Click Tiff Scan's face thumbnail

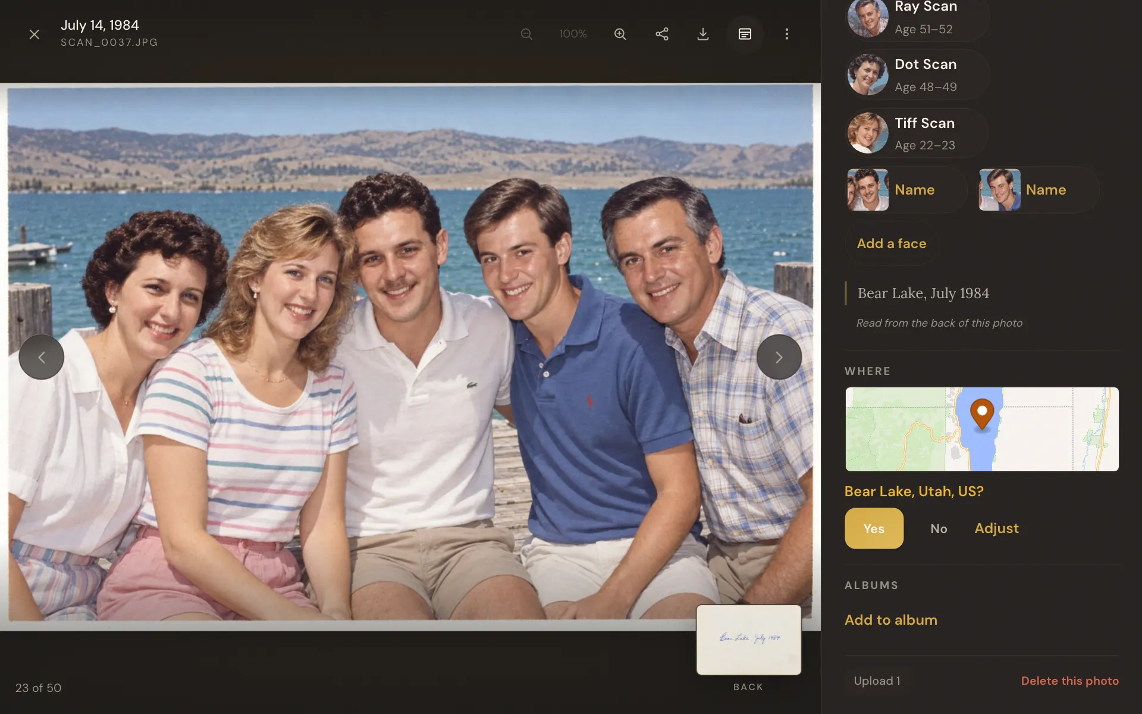[x=868, y=133]
